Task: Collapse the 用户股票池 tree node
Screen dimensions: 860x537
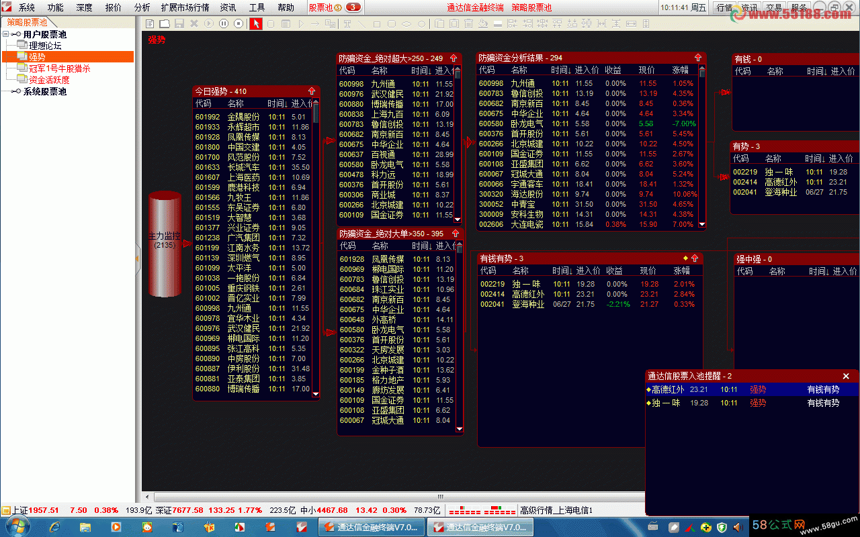Action: [6, 34]
